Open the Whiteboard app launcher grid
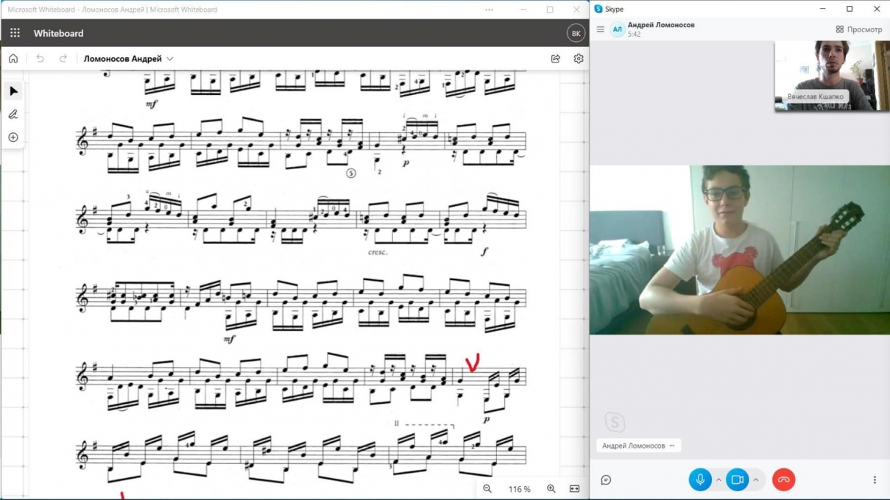The image size is (890, 500). [15, 33]
